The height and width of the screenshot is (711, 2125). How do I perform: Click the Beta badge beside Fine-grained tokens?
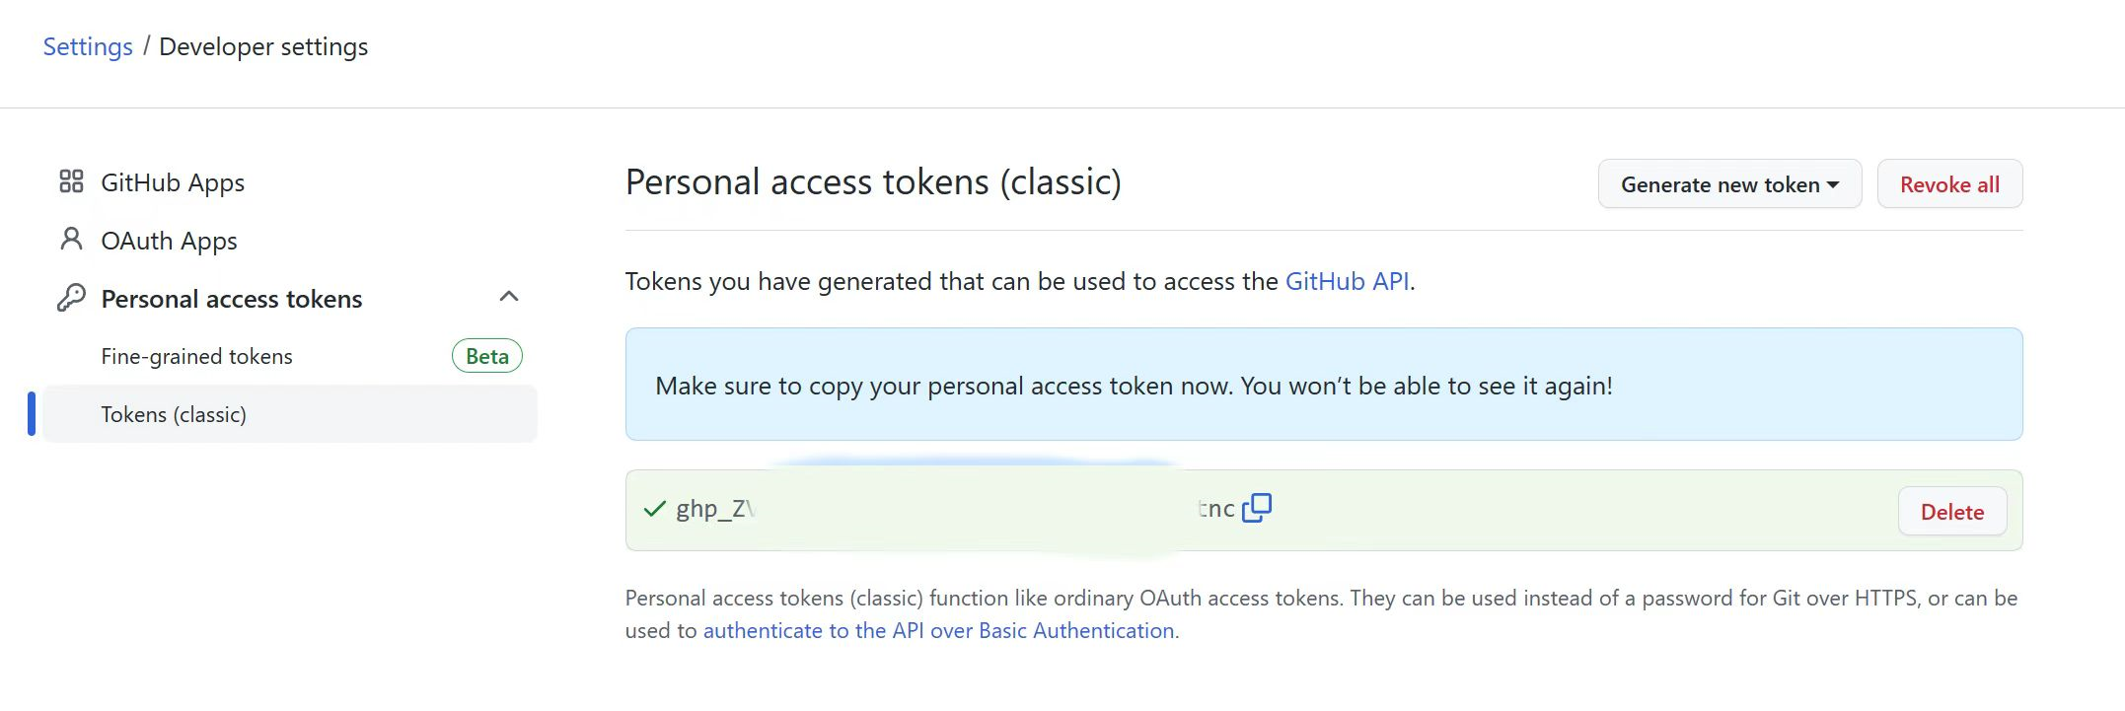tap(486, 356)
